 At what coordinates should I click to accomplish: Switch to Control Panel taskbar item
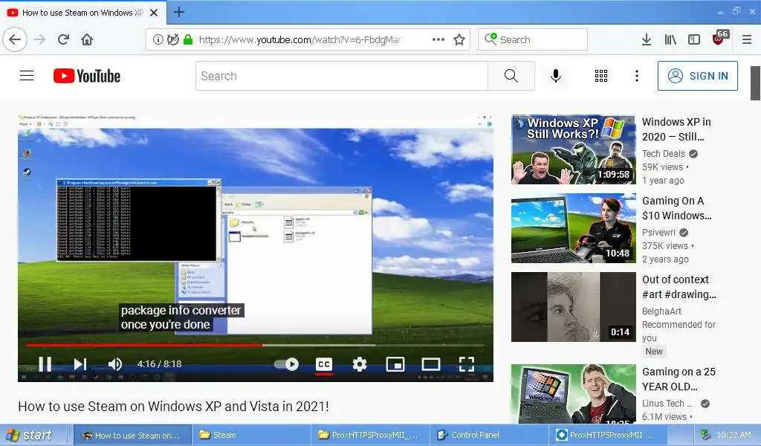[489, 436]
